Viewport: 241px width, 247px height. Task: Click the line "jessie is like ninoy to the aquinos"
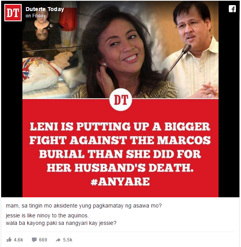click(47, 215)
